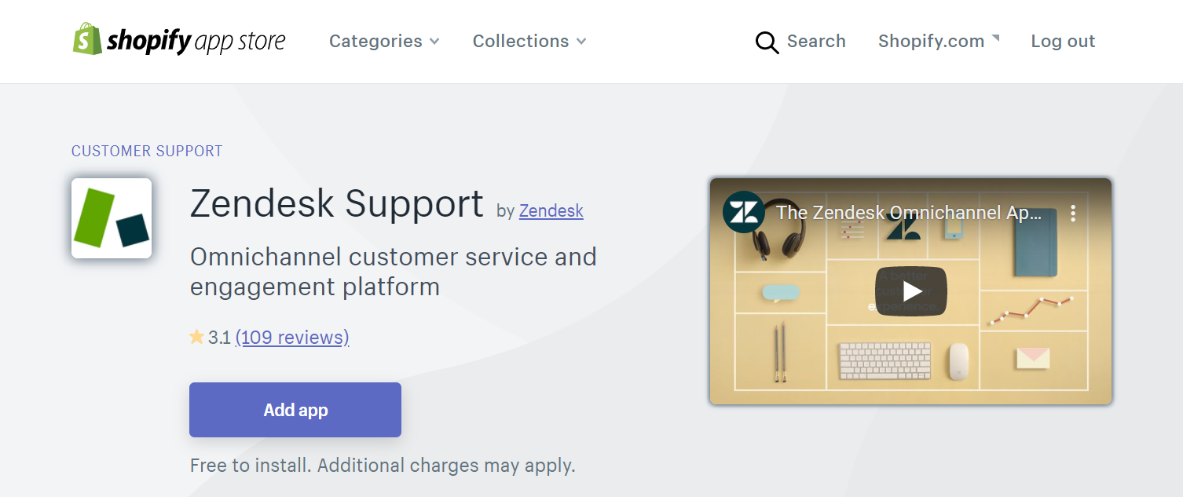This screenshot has height=497, width=1183.
Task: Click the yellow rating star icon
Action: pos(196,338)
